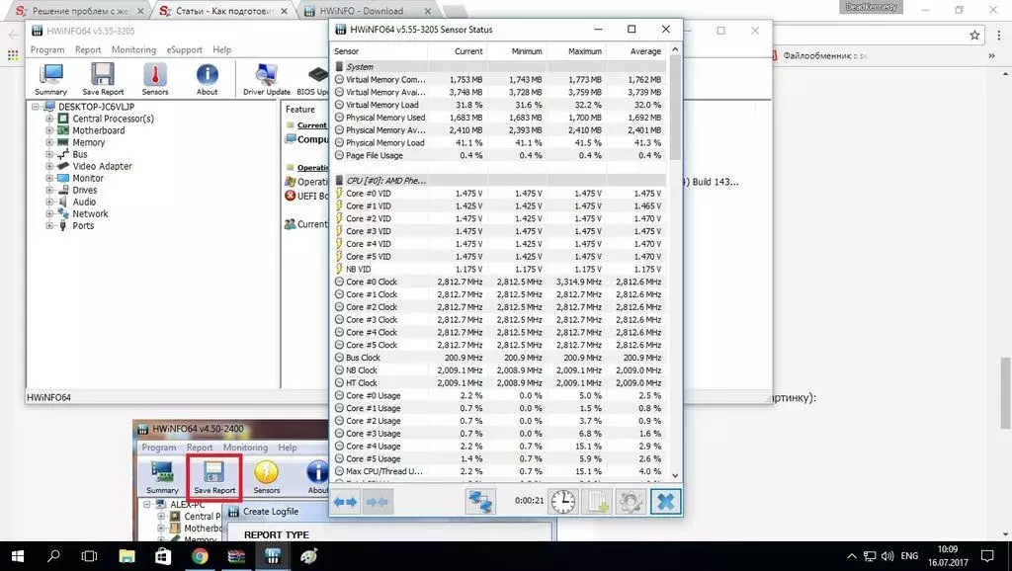The image size is (1012, 571).
Task: Select the 'Core #0 VID' sensor row
Action: coord(499,193)
